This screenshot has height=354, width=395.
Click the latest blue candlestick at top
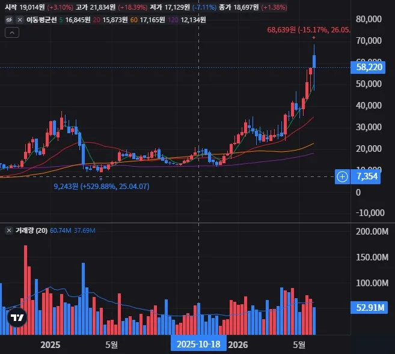pyautogui.click(x=314, y=61)
